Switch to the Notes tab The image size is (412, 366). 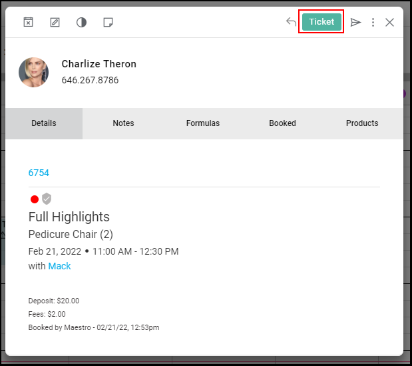coord(124,123)
